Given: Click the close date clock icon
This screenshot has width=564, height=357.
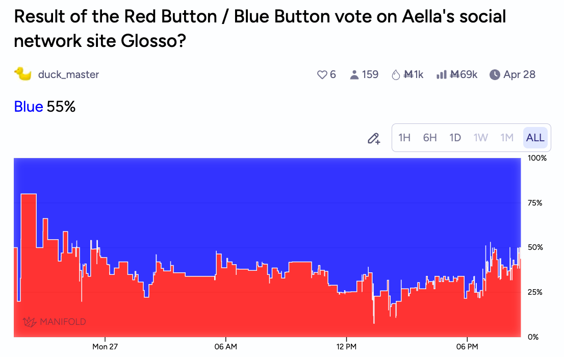Looking at the screenshot, I should pos(495,75).
